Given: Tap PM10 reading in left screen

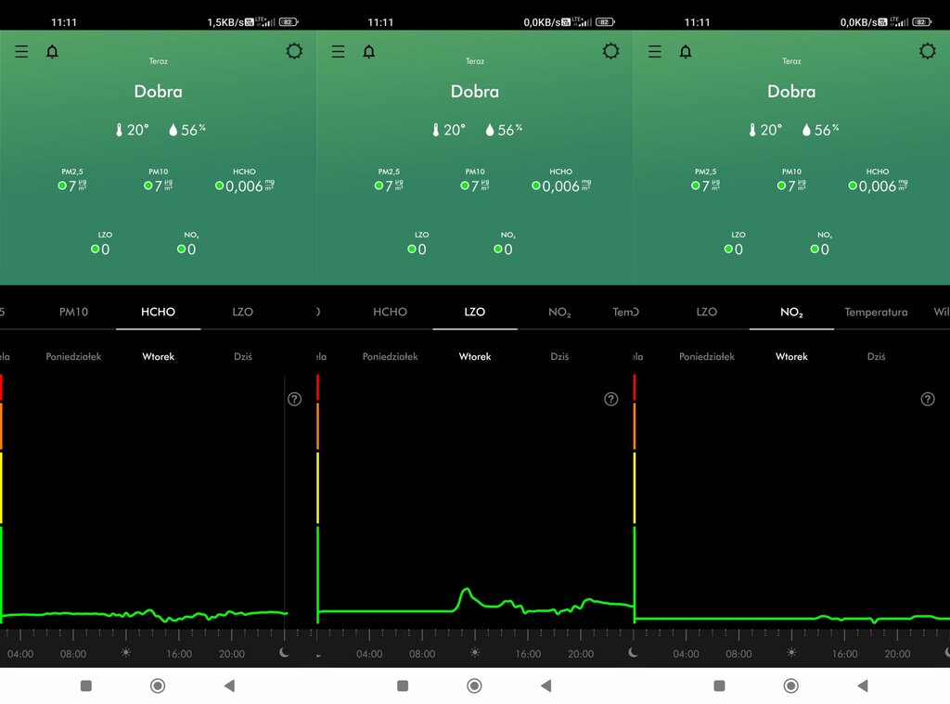Looking at the screenshot, I should pos(158,181).
